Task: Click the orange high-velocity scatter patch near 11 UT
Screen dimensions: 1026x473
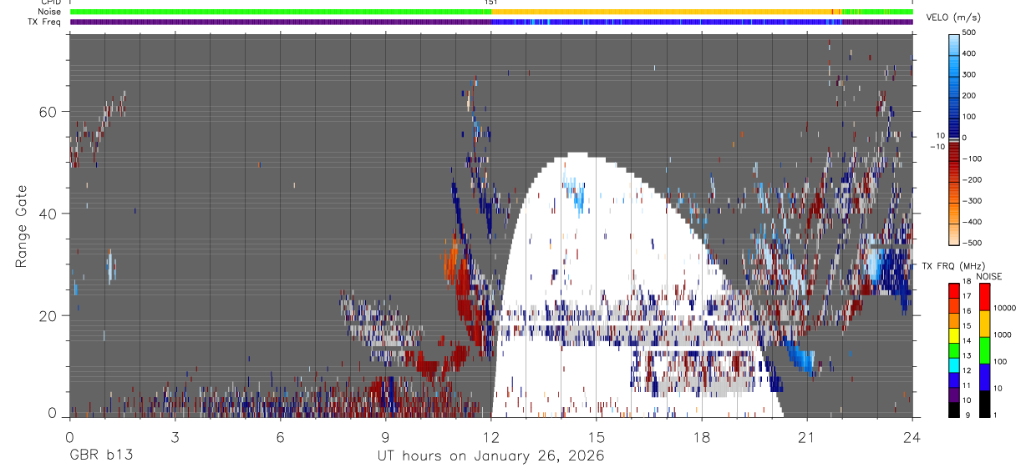Action: tap(452, 259)
